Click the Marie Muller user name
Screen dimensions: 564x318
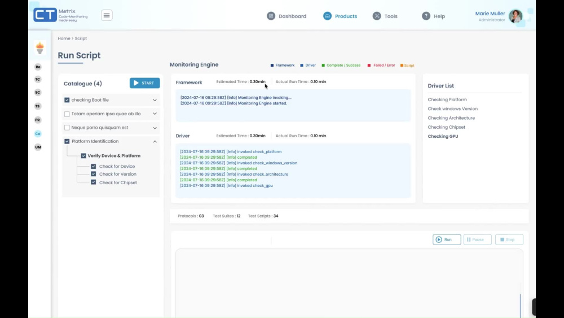click(490, 14)
